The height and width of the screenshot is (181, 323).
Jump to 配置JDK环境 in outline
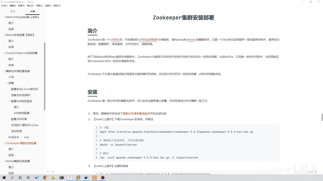point(19,119)
